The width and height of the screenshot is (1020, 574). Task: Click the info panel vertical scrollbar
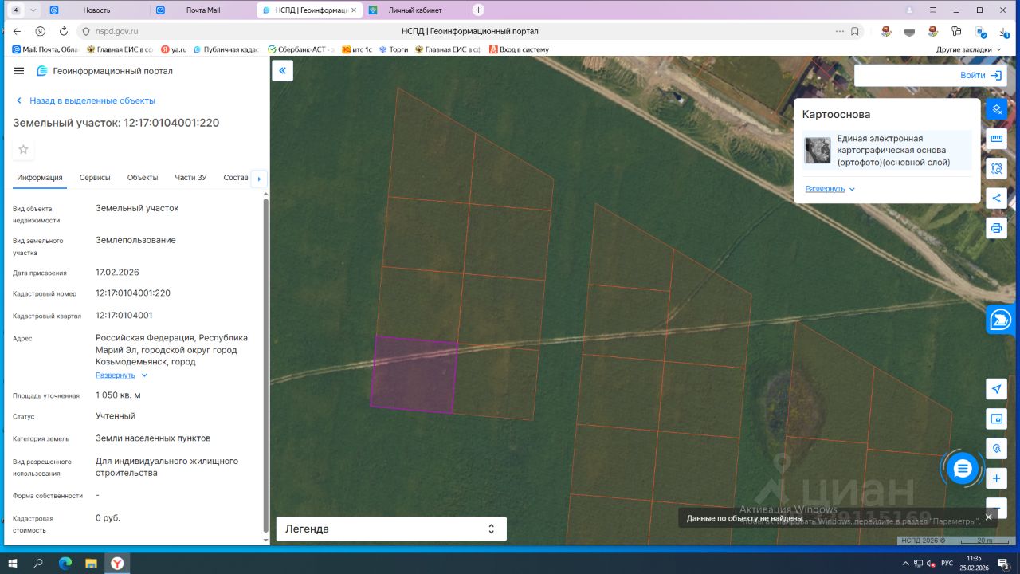pyautogui.click(x=265, y=359)
